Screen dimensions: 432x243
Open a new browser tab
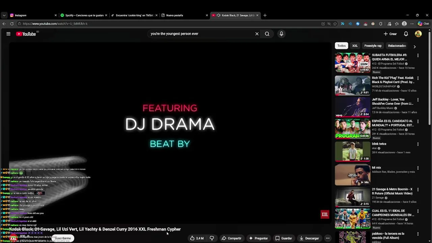(265, 15)
